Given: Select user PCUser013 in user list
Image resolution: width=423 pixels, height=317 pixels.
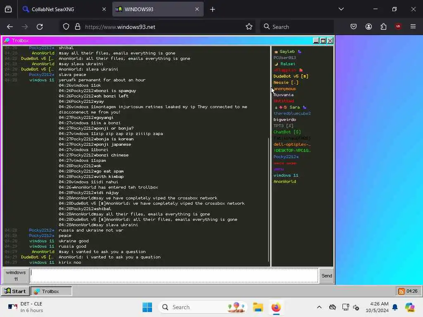Looking at the screenshot, I should tap(285, 58).
